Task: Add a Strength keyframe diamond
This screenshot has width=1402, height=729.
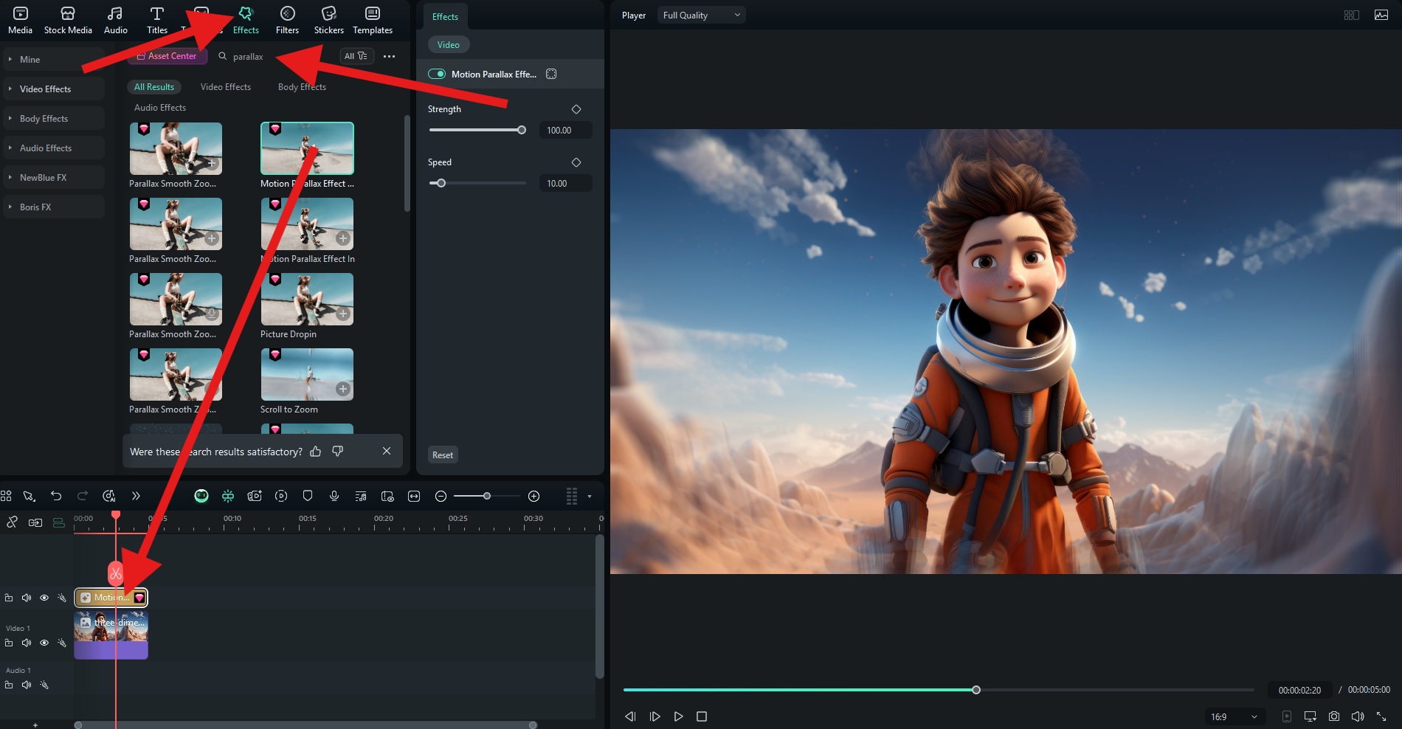Action: click(x=576, y=109)
